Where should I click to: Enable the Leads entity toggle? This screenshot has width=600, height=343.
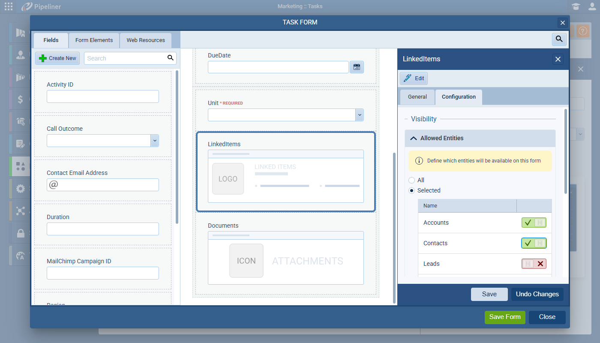click(534, 264)
